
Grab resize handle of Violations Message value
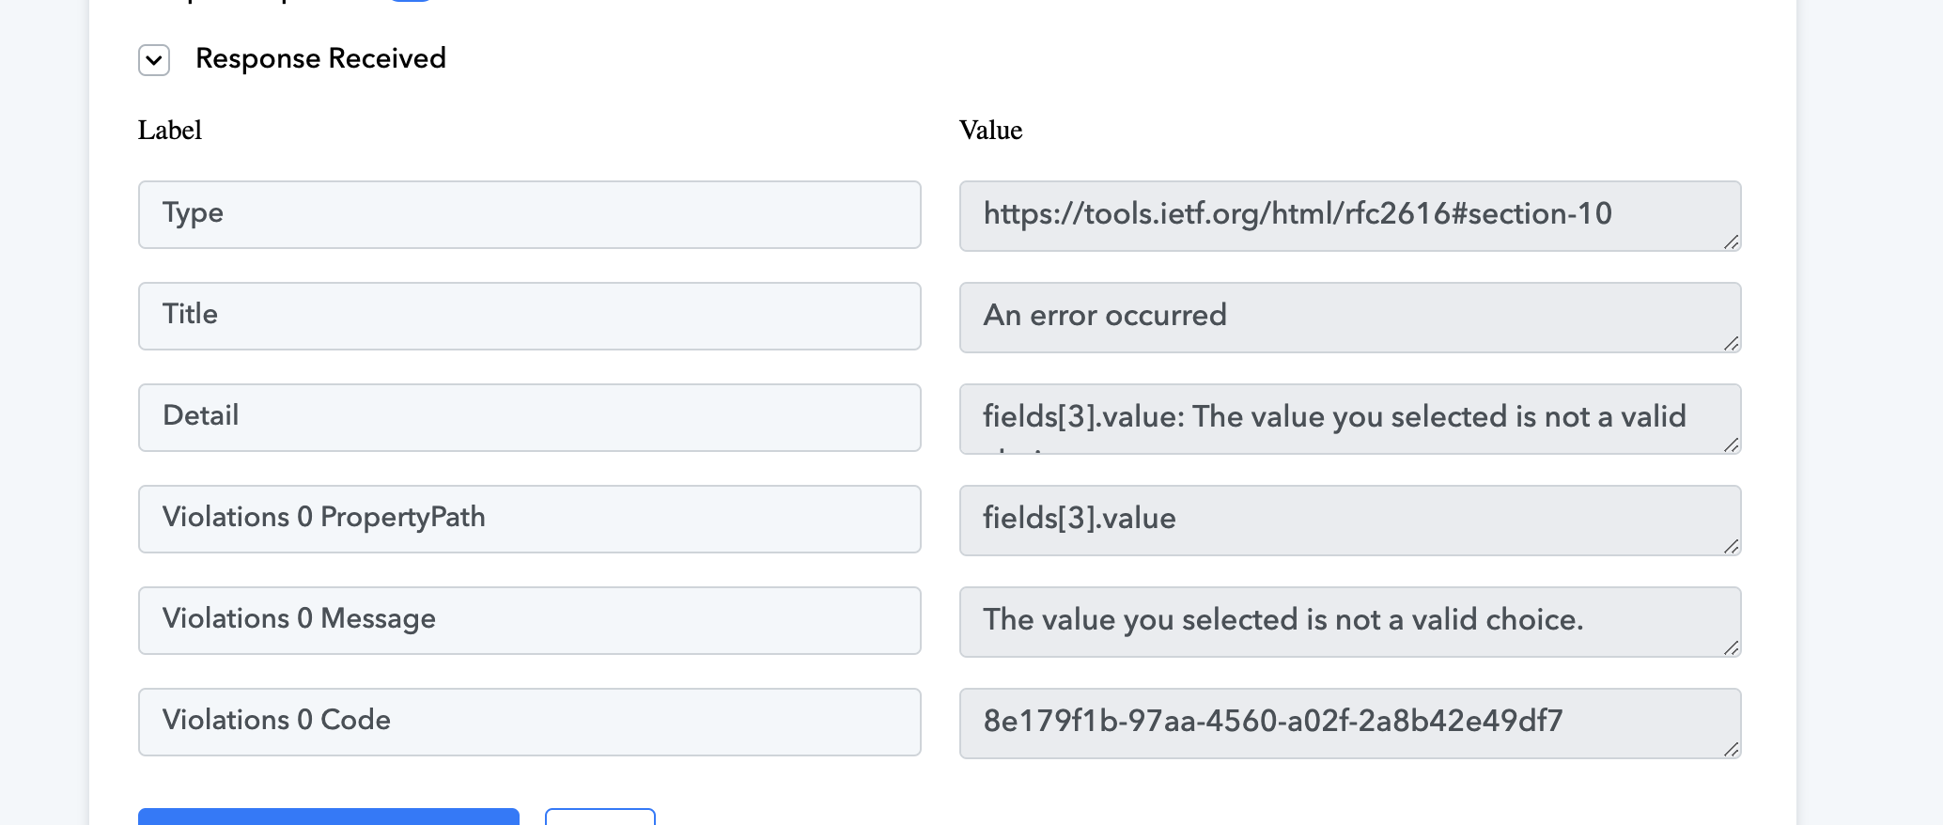[x=1732, y=648]
